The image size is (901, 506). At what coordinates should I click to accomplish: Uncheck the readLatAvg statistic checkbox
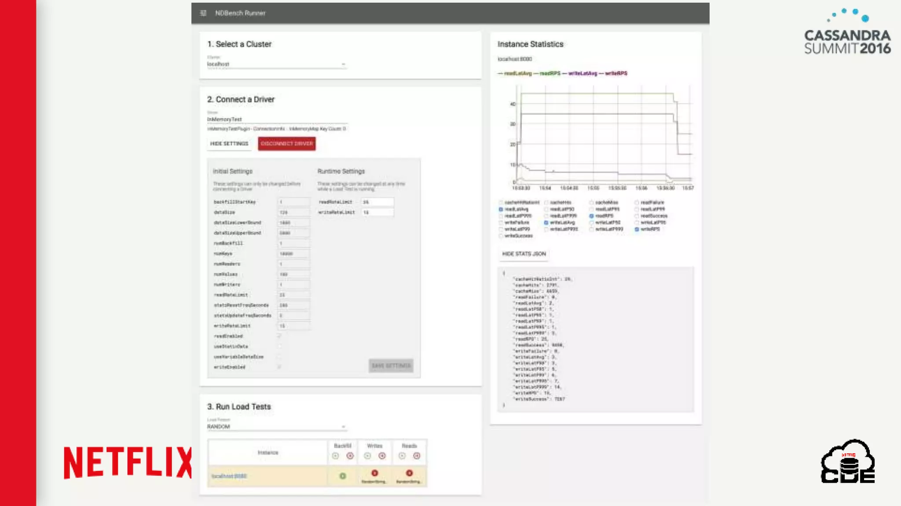tap(501, 210)
